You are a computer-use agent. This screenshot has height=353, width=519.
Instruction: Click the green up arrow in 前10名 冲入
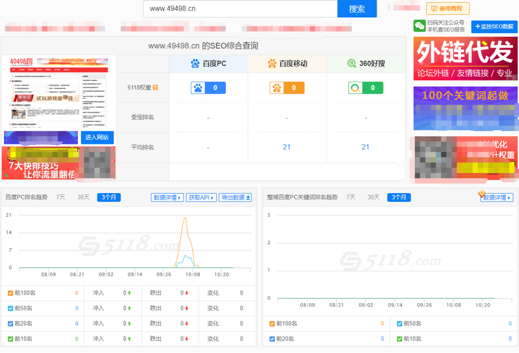129,339
